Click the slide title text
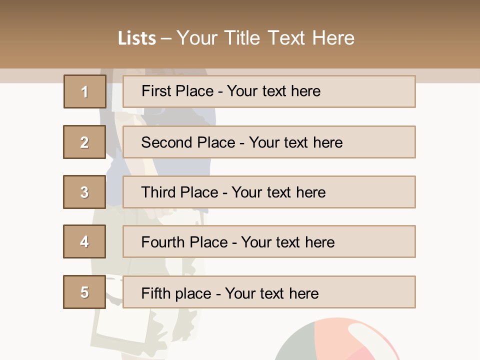 point(236,38)
